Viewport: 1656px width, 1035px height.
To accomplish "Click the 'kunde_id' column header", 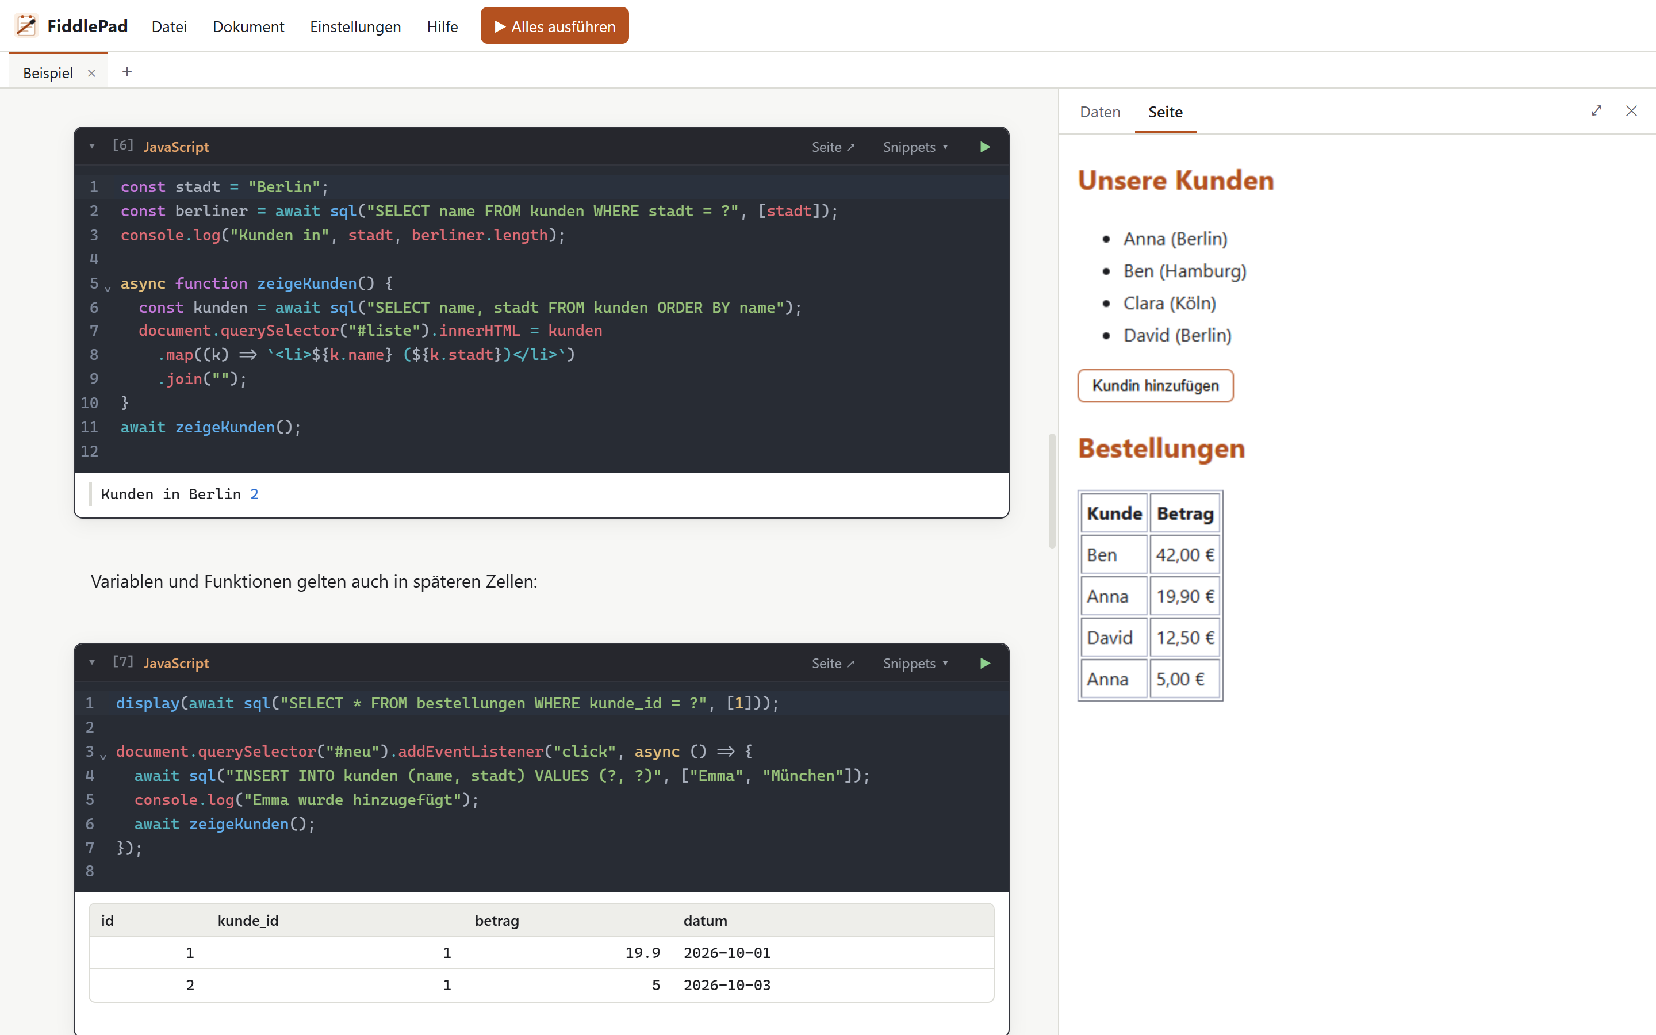I will (x=248, y=921).
